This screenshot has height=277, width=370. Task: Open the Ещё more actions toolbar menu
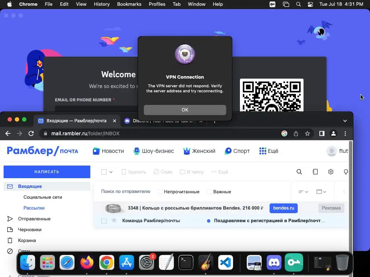coord(220,172)
